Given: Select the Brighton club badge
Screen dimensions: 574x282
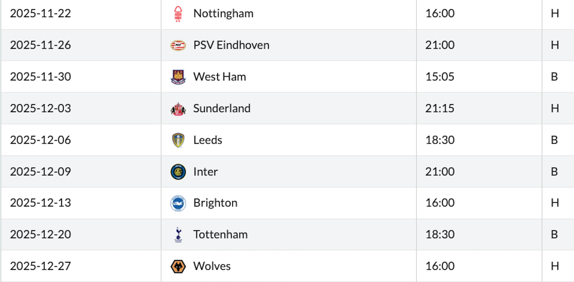Looking at the screenshot, I should pos(178,203).
